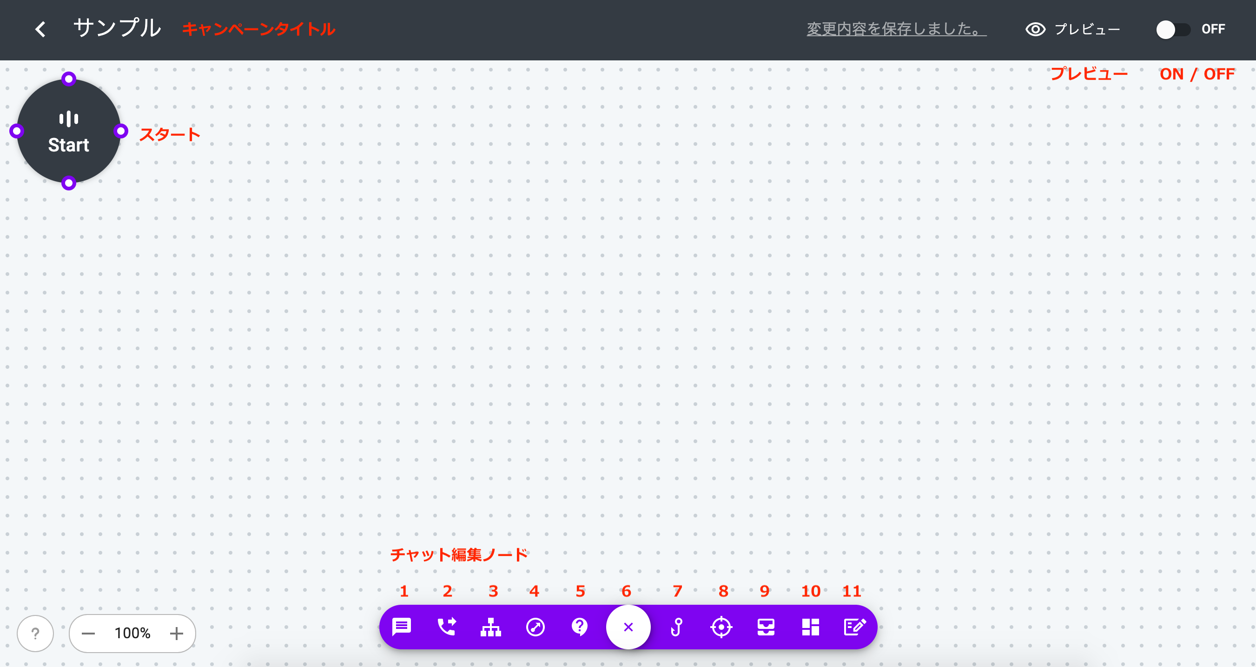The height and width of the screenshot is (667, 1256).
Task: Click the 100% zoom level value
Action: click(x=132, y=634)
